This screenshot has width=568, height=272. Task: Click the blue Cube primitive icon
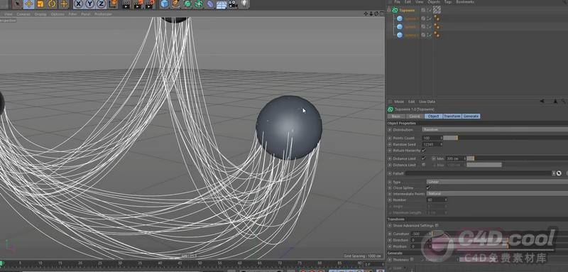coord(165,4)
